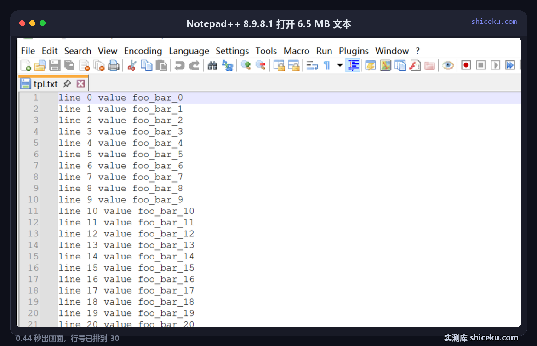Click line number 20 in margin
Viewport: 537px width, 346px height.
33,313
